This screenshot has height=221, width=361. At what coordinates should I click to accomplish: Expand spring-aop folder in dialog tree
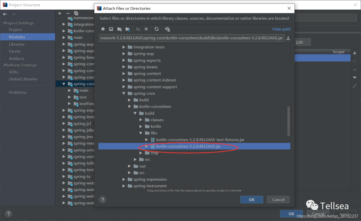pyautogui.click(x=124, y=54)
